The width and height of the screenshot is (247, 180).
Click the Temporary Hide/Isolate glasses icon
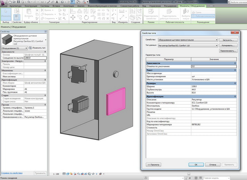click(x=93, y=174)
